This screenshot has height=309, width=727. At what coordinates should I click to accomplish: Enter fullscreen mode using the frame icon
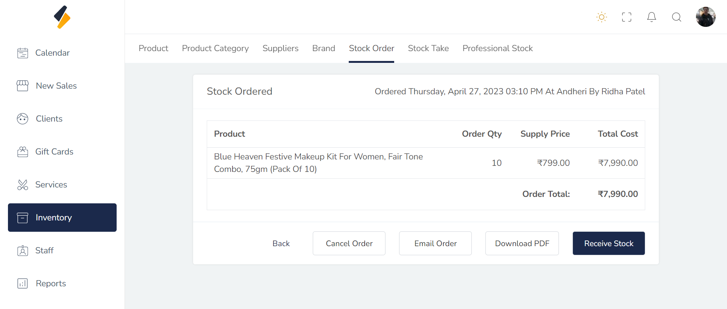click(x=626, y=17)
